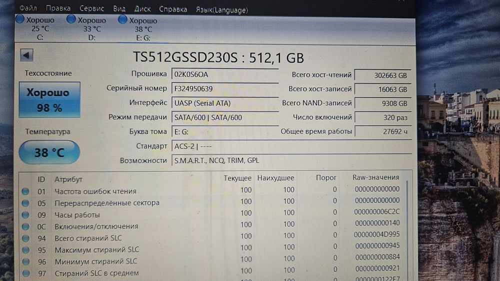Click the ID column header
This screenshot has width=500, height=281.
pos(41,179)
